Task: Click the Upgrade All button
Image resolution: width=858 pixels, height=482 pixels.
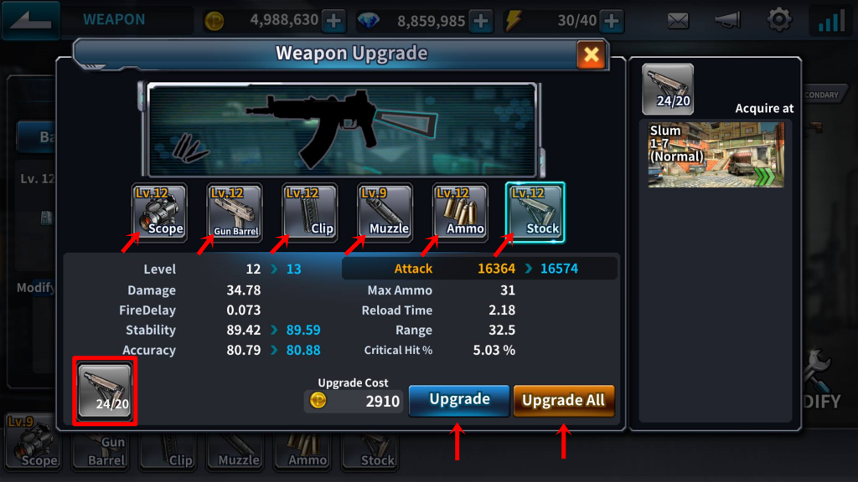Action: [x=564, y=401]
